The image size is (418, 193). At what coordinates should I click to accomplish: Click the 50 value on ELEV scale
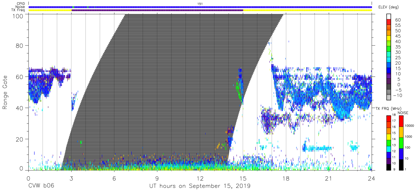coord(398,31)
